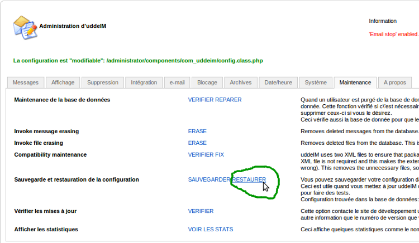Viewport: 419px width, 243px height.
Task: Click ERASE for Invoke file erasing
Action: (x=197, y=143)
